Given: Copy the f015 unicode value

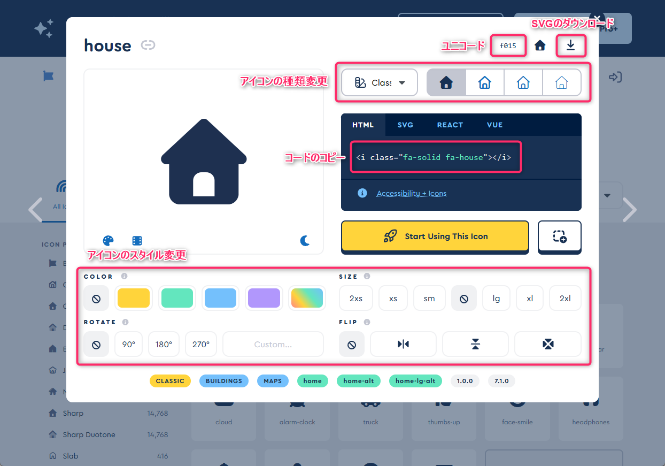Looking at the screenshot, I should tap(508, 46).
